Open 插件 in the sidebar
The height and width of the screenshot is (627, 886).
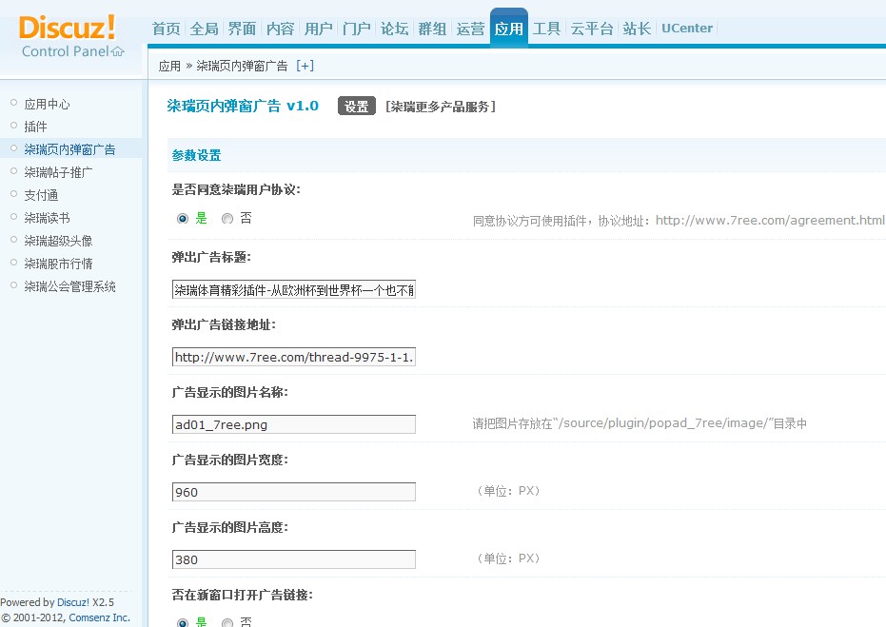tap(35, 127)
